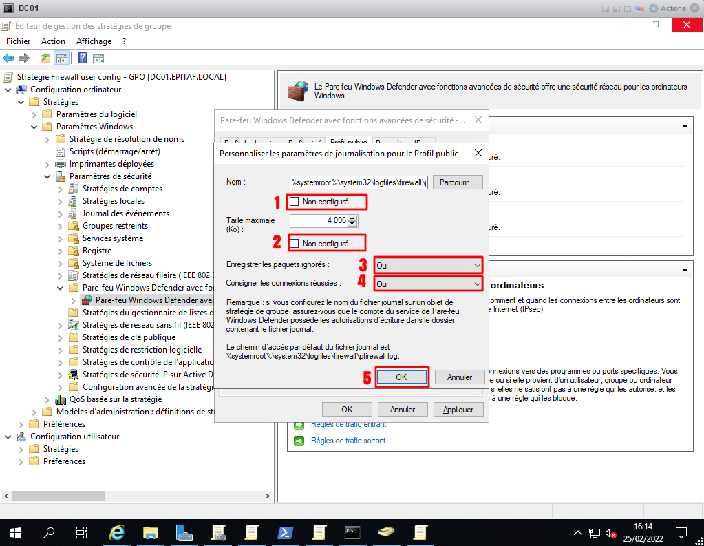The height and width of the screenshot is (546, 704).
Task: Click the blue help icon in toolbar
Action: [x=82, y=59]
